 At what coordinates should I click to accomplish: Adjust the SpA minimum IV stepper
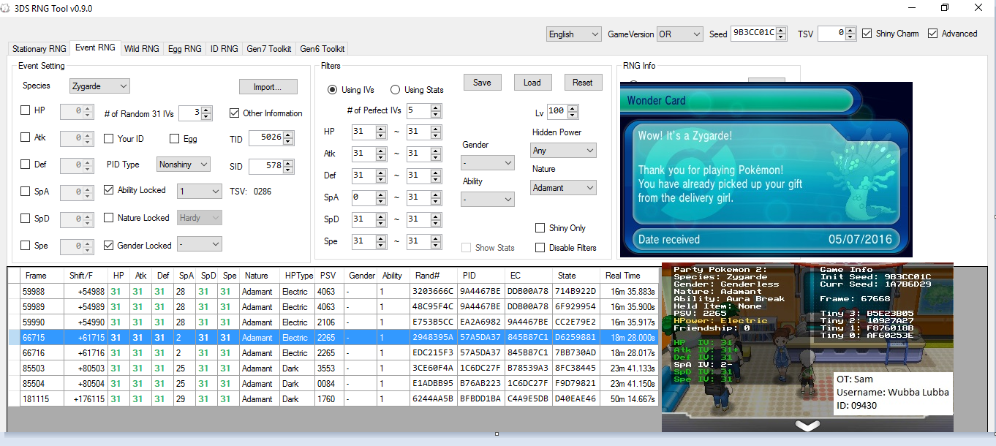[x=380, y=197]
